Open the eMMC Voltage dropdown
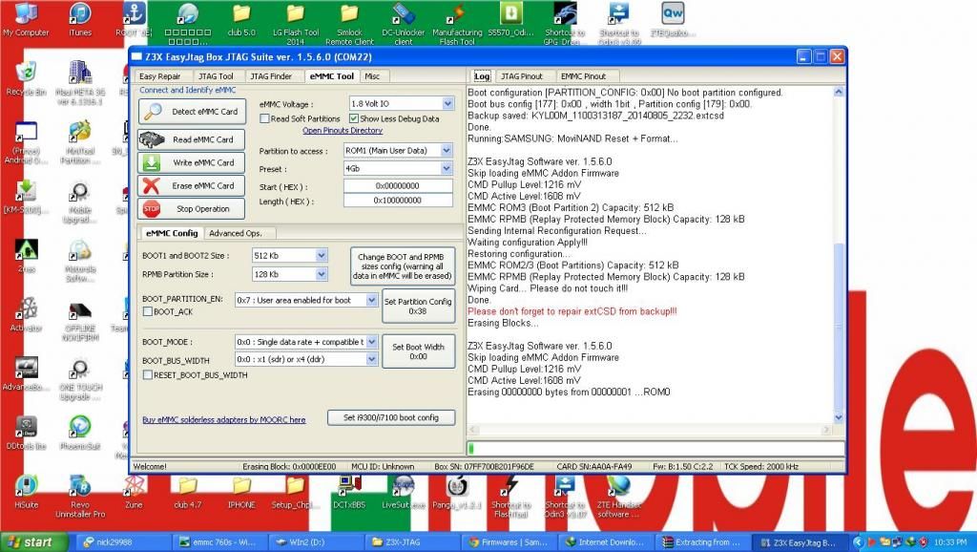The height and width of the screenshot is (552, 977). (x=447, y=103)
